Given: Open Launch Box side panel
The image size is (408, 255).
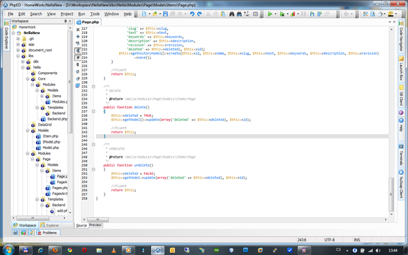Looking at the screenshot, I should coord(401,69).
